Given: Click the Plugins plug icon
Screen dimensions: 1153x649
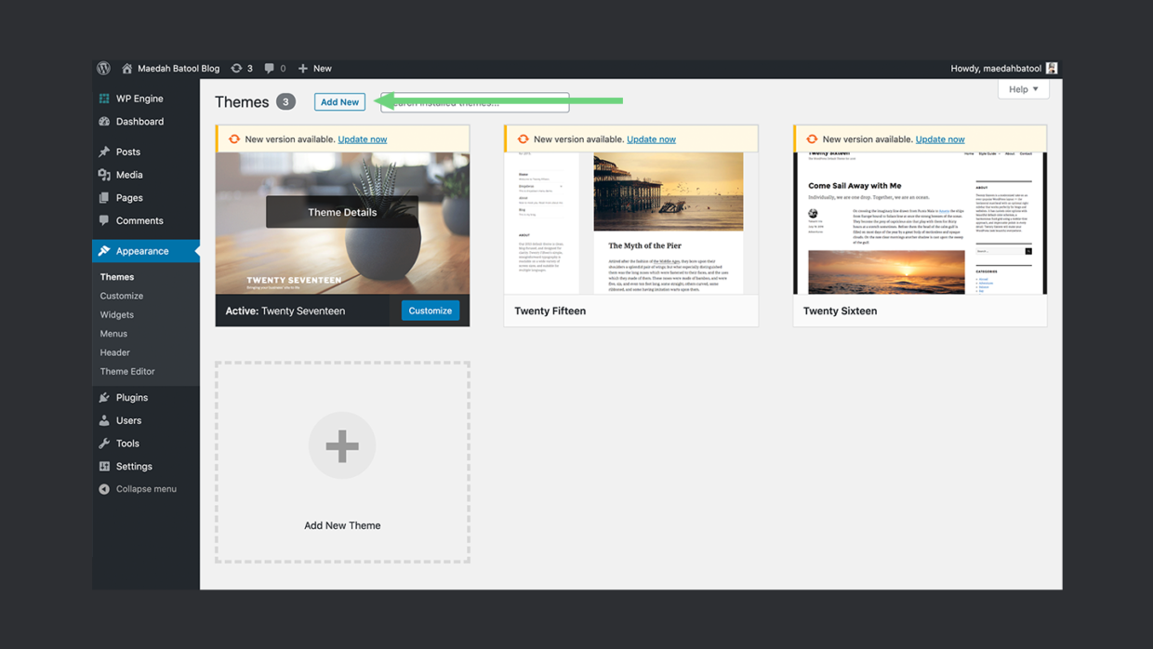Looking at the screenshot, I should [104, 397].
